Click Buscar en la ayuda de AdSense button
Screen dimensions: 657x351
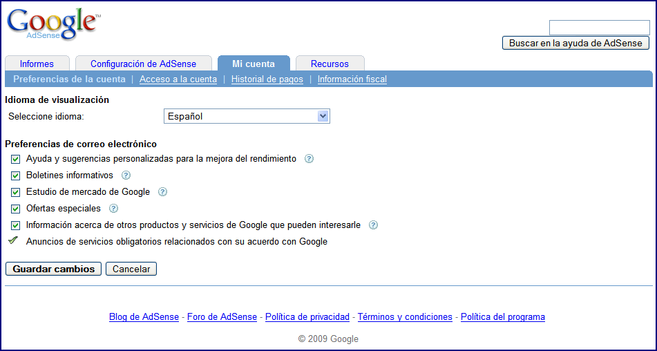pos(575,43)
